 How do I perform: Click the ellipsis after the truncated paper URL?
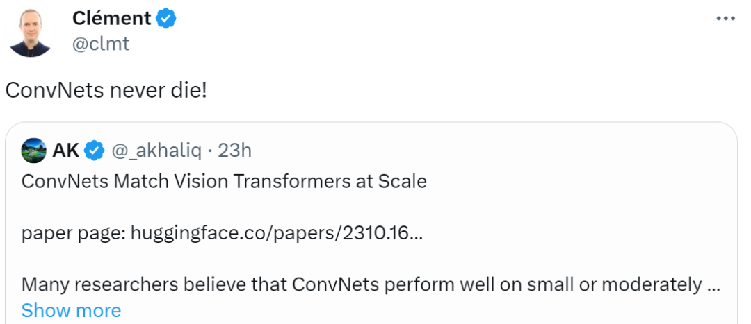(416, 234)
